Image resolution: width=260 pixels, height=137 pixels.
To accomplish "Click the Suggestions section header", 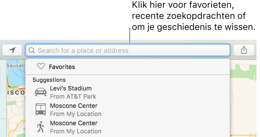I will click(x=49, y=80).
